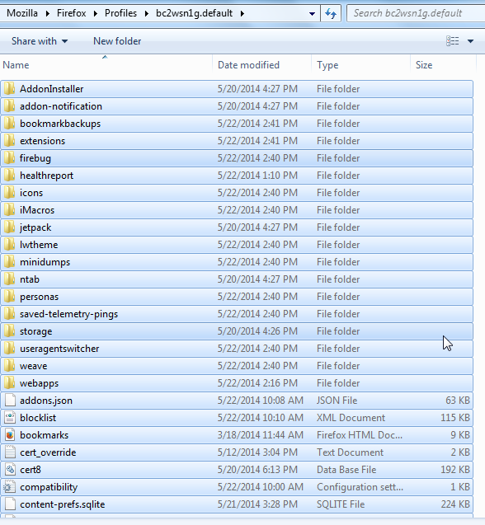485x525 pixels.
Task: Click the 'Firefox HTML Doc...' type cell
Action: [360, 435]
